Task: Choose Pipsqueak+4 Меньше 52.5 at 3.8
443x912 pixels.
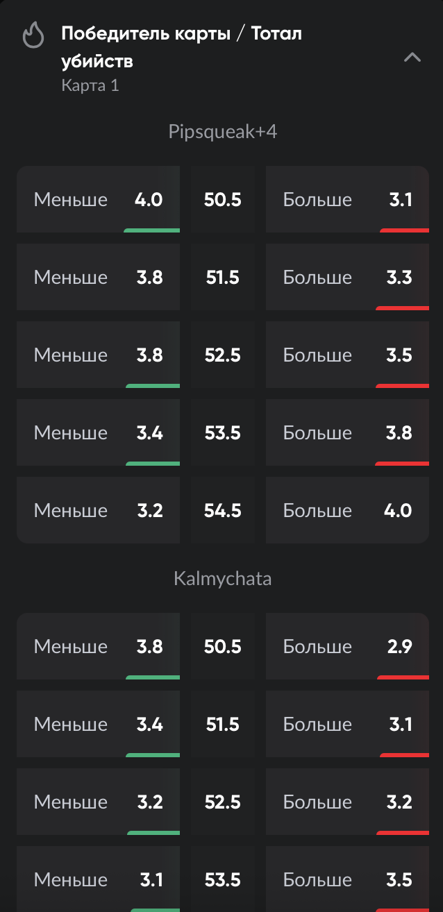Action: (98, 355)
